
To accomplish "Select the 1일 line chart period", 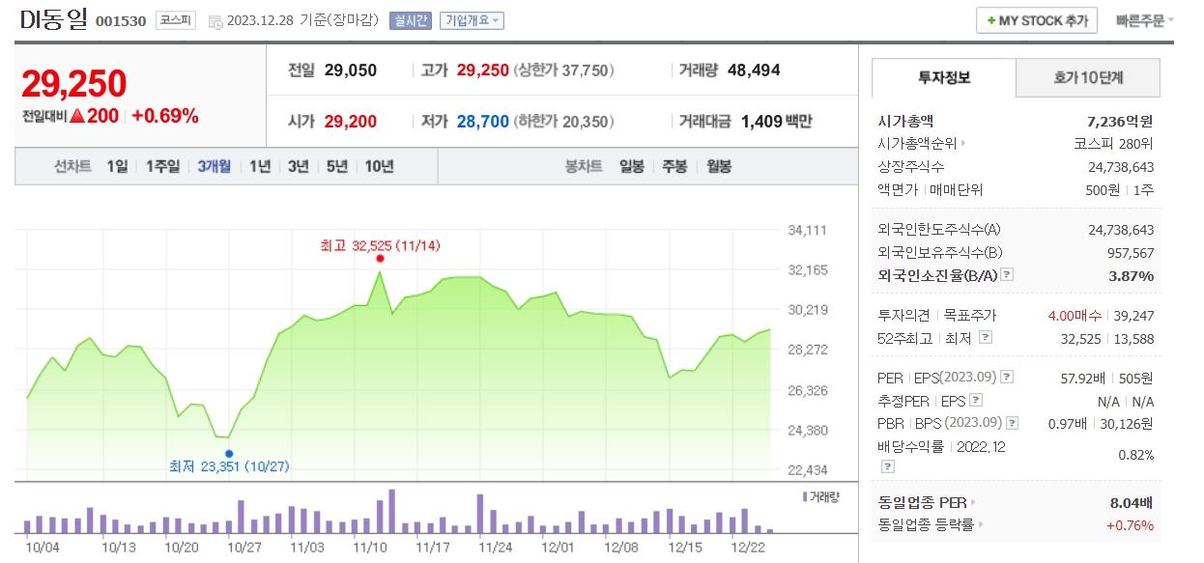I will (x=117, y=166).
